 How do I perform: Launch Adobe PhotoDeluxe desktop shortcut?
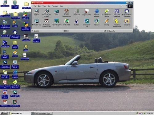tap(26, 26)
